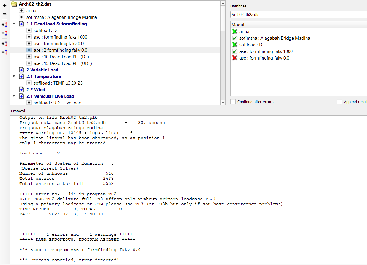
Task: Select tree item ase : 15 Dead Load PLF (UDL)
Action: coord(63,63)
